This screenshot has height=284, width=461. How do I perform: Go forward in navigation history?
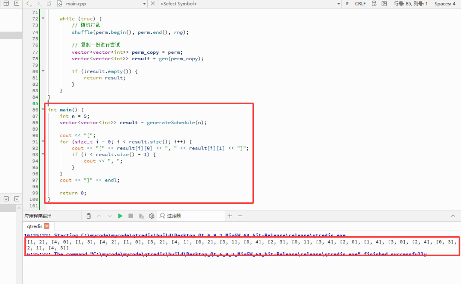39,3
